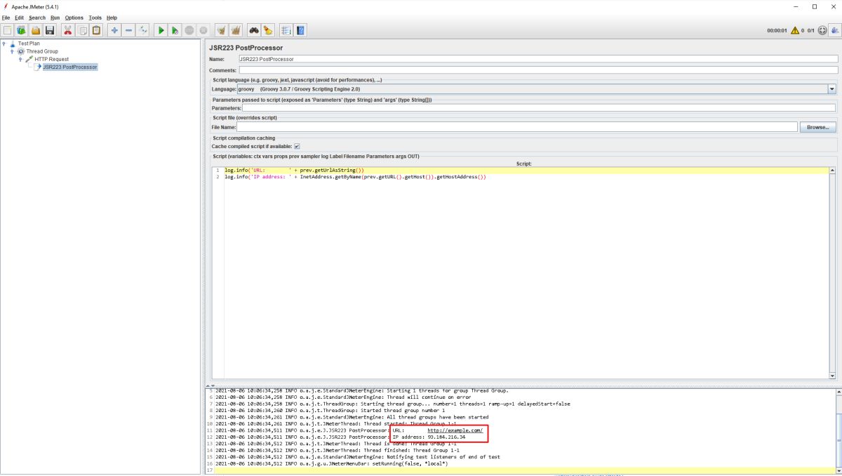Click the Clear All double-broom icon
The width and height of the screenshot is (842, 476).
click(236, 30)
